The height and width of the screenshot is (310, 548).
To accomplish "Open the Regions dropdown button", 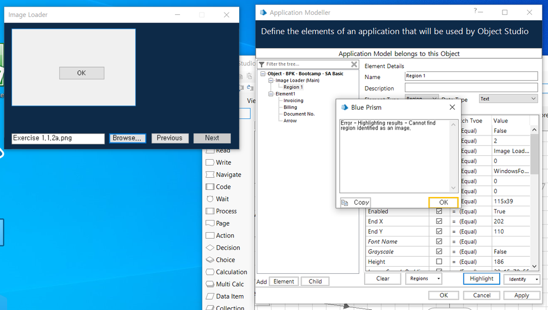I will click(x=423, y=279).
